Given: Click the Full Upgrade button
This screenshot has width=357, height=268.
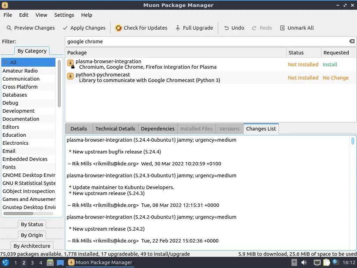Looking at the screenshot, I should click(194, 28).
